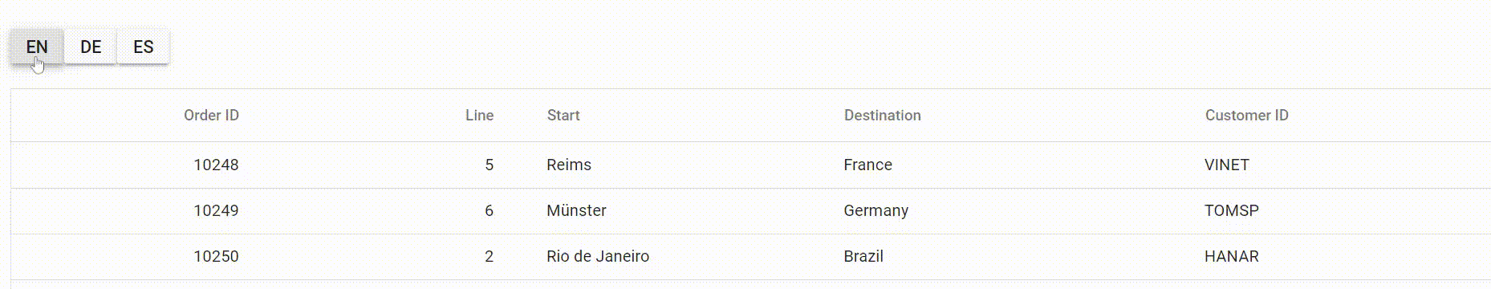The width and height of the screenshot is (1491, 289).
Task: Sort by Order ID column header
Action: (211, 115)
